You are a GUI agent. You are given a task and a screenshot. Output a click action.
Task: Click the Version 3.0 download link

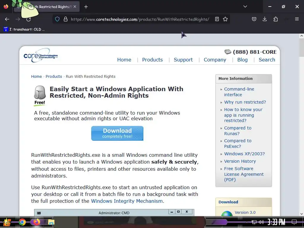(245, 212)
